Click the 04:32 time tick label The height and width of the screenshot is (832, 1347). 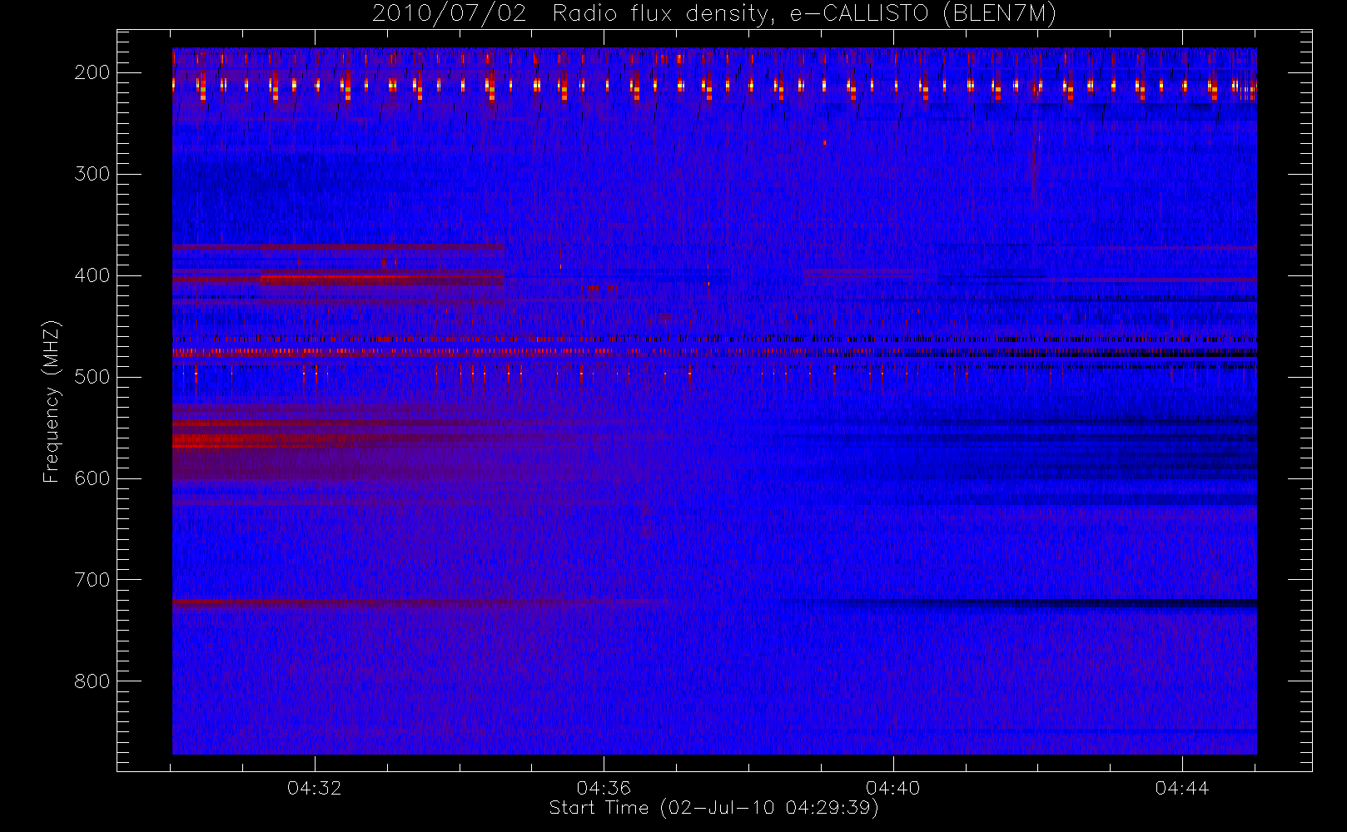315,788
